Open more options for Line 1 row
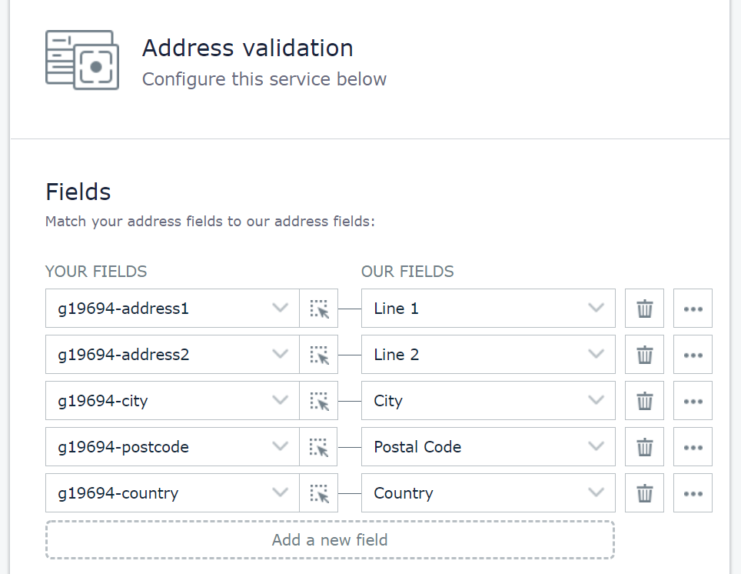 pyautogui.click(x=693, y=309)
